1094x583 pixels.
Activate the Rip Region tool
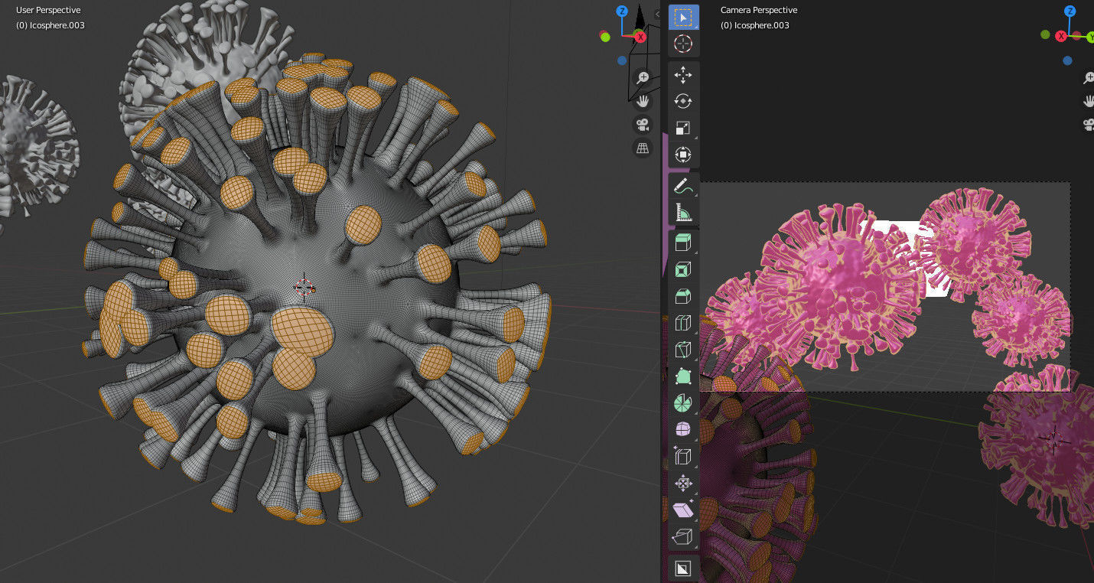[683, 537]
